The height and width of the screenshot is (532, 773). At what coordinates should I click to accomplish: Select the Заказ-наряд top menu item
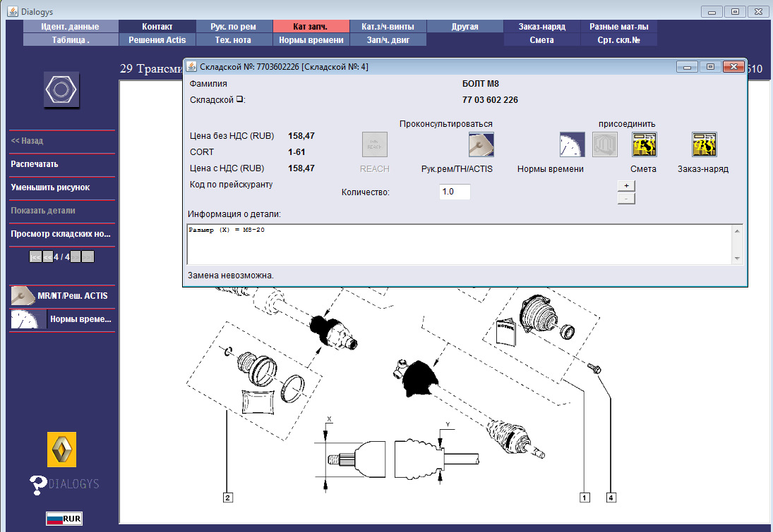tap(541, 27)
